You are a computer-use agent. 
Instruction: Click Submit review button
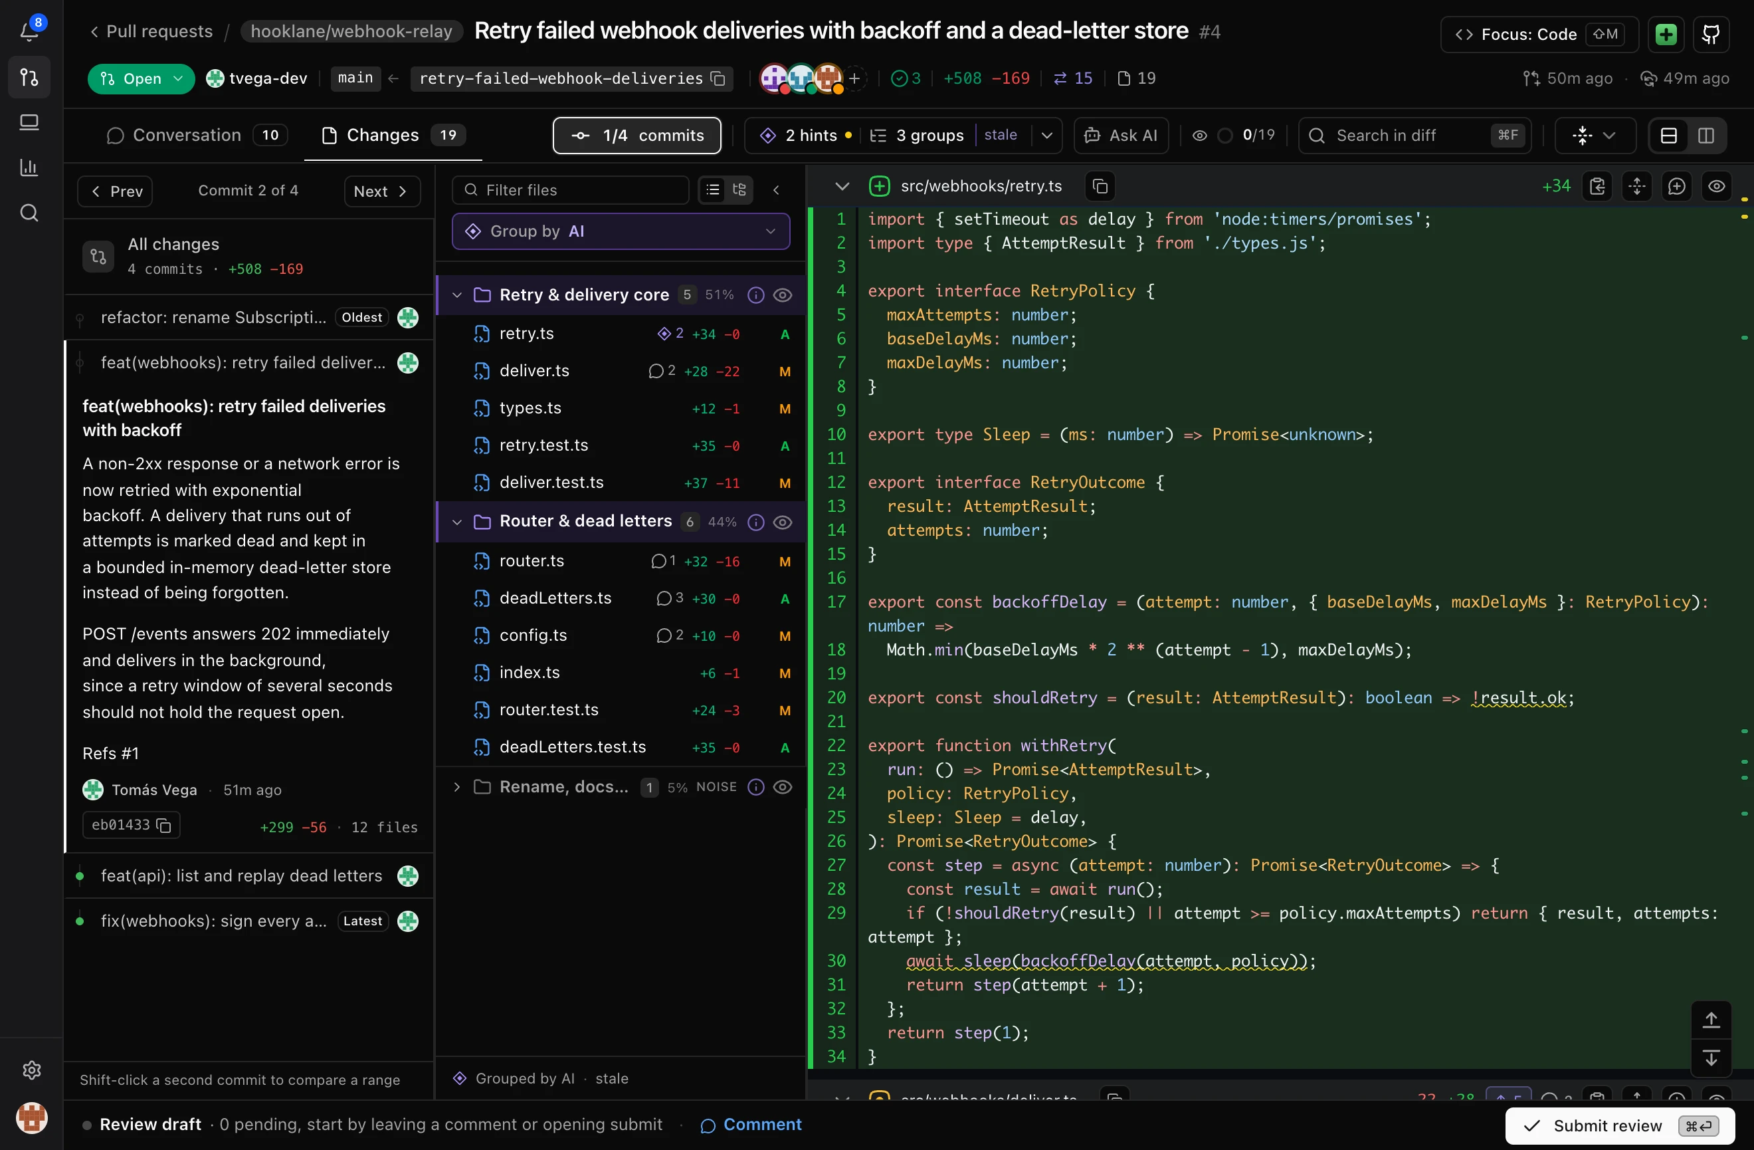[x=1620, y=1125]
